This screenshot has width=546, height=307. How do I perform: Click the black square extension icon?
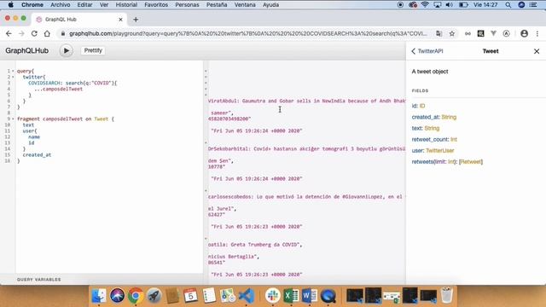point(480,33)
